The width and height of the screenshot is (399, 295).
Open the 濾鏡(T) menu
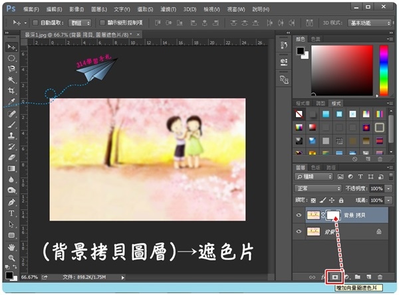pyautogui.click(x=168, y=9)
